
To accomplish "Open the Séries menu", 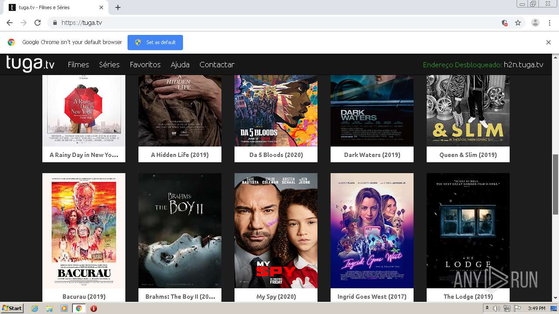I will (x=109, y=65).
